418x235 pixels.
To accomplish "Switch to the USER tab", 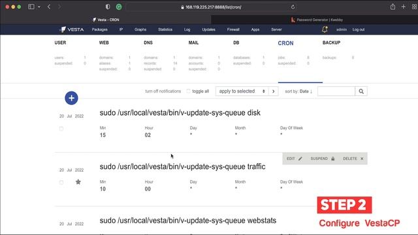I will (60, 42).
